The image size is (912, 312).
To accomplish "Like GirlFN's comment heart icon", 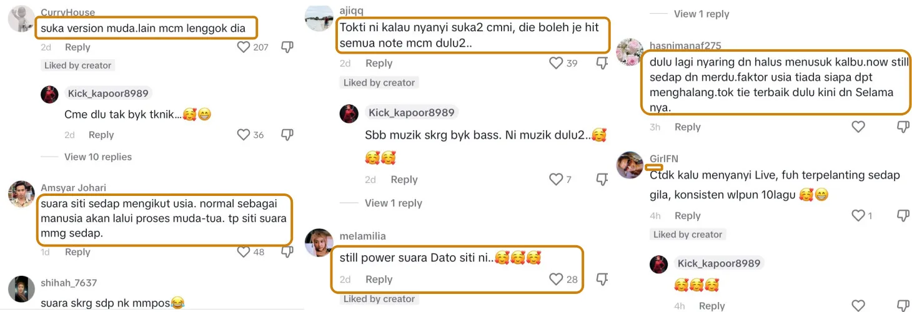I will (858, 215).
